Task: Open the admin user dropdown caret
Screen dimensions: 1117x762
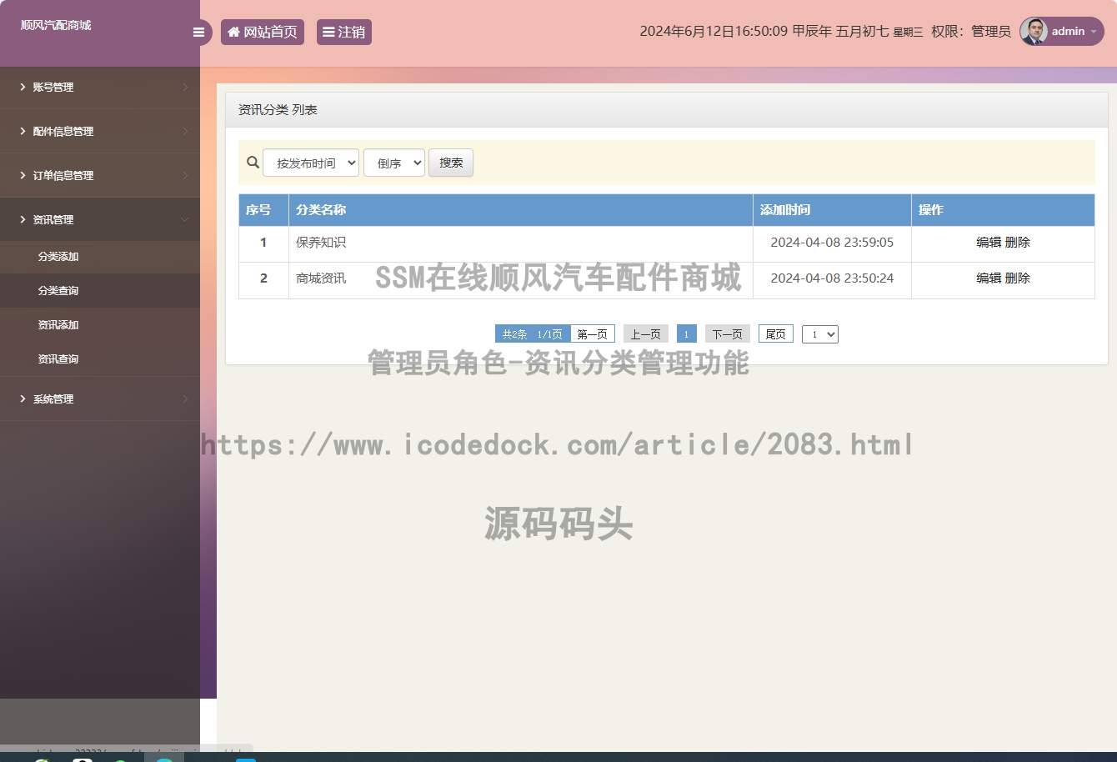Action: click(x=1094, y=32)
